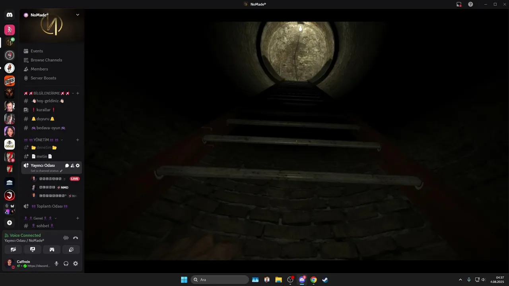Open the sohbet channel
The image size is (509, 286).
[52, 226]
